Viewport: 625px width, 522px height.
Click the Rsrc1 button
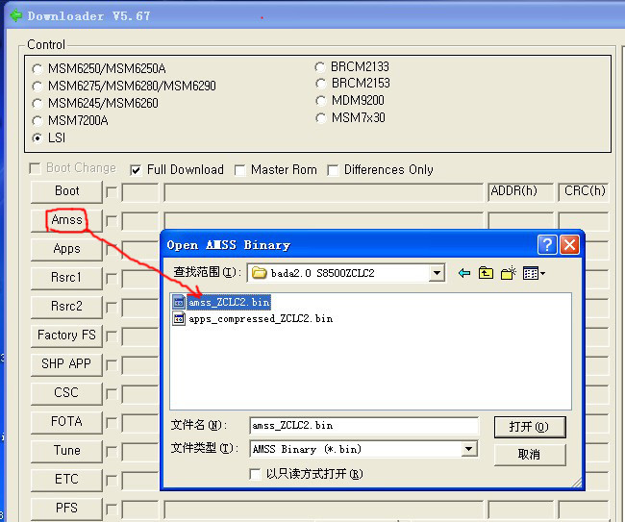pos(66,278)
